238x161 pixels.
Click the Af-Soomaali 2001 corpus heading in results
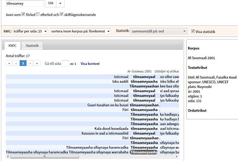[140, 71]
